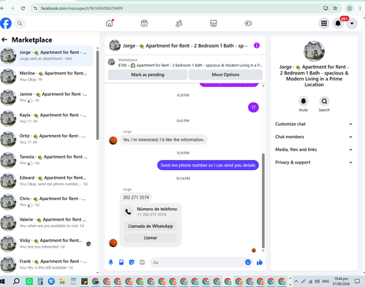Expand the Chat members section
The image size is (365, 287).
[314, 137]
